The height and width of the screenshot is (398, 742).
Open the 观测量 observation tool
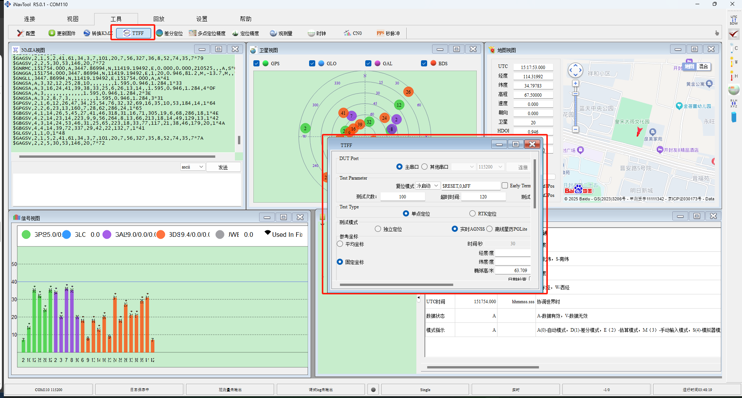pos(281,33)
